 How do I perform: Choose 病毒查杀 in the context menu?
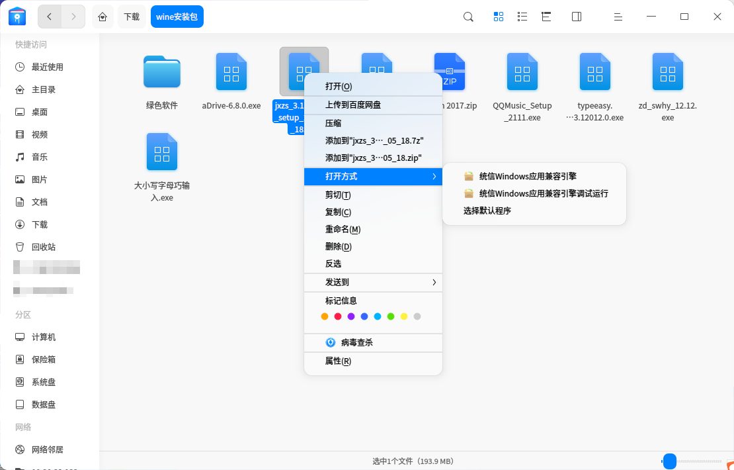373,342
